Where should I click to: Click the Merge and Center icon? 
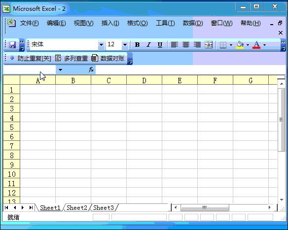coord(209,44)
